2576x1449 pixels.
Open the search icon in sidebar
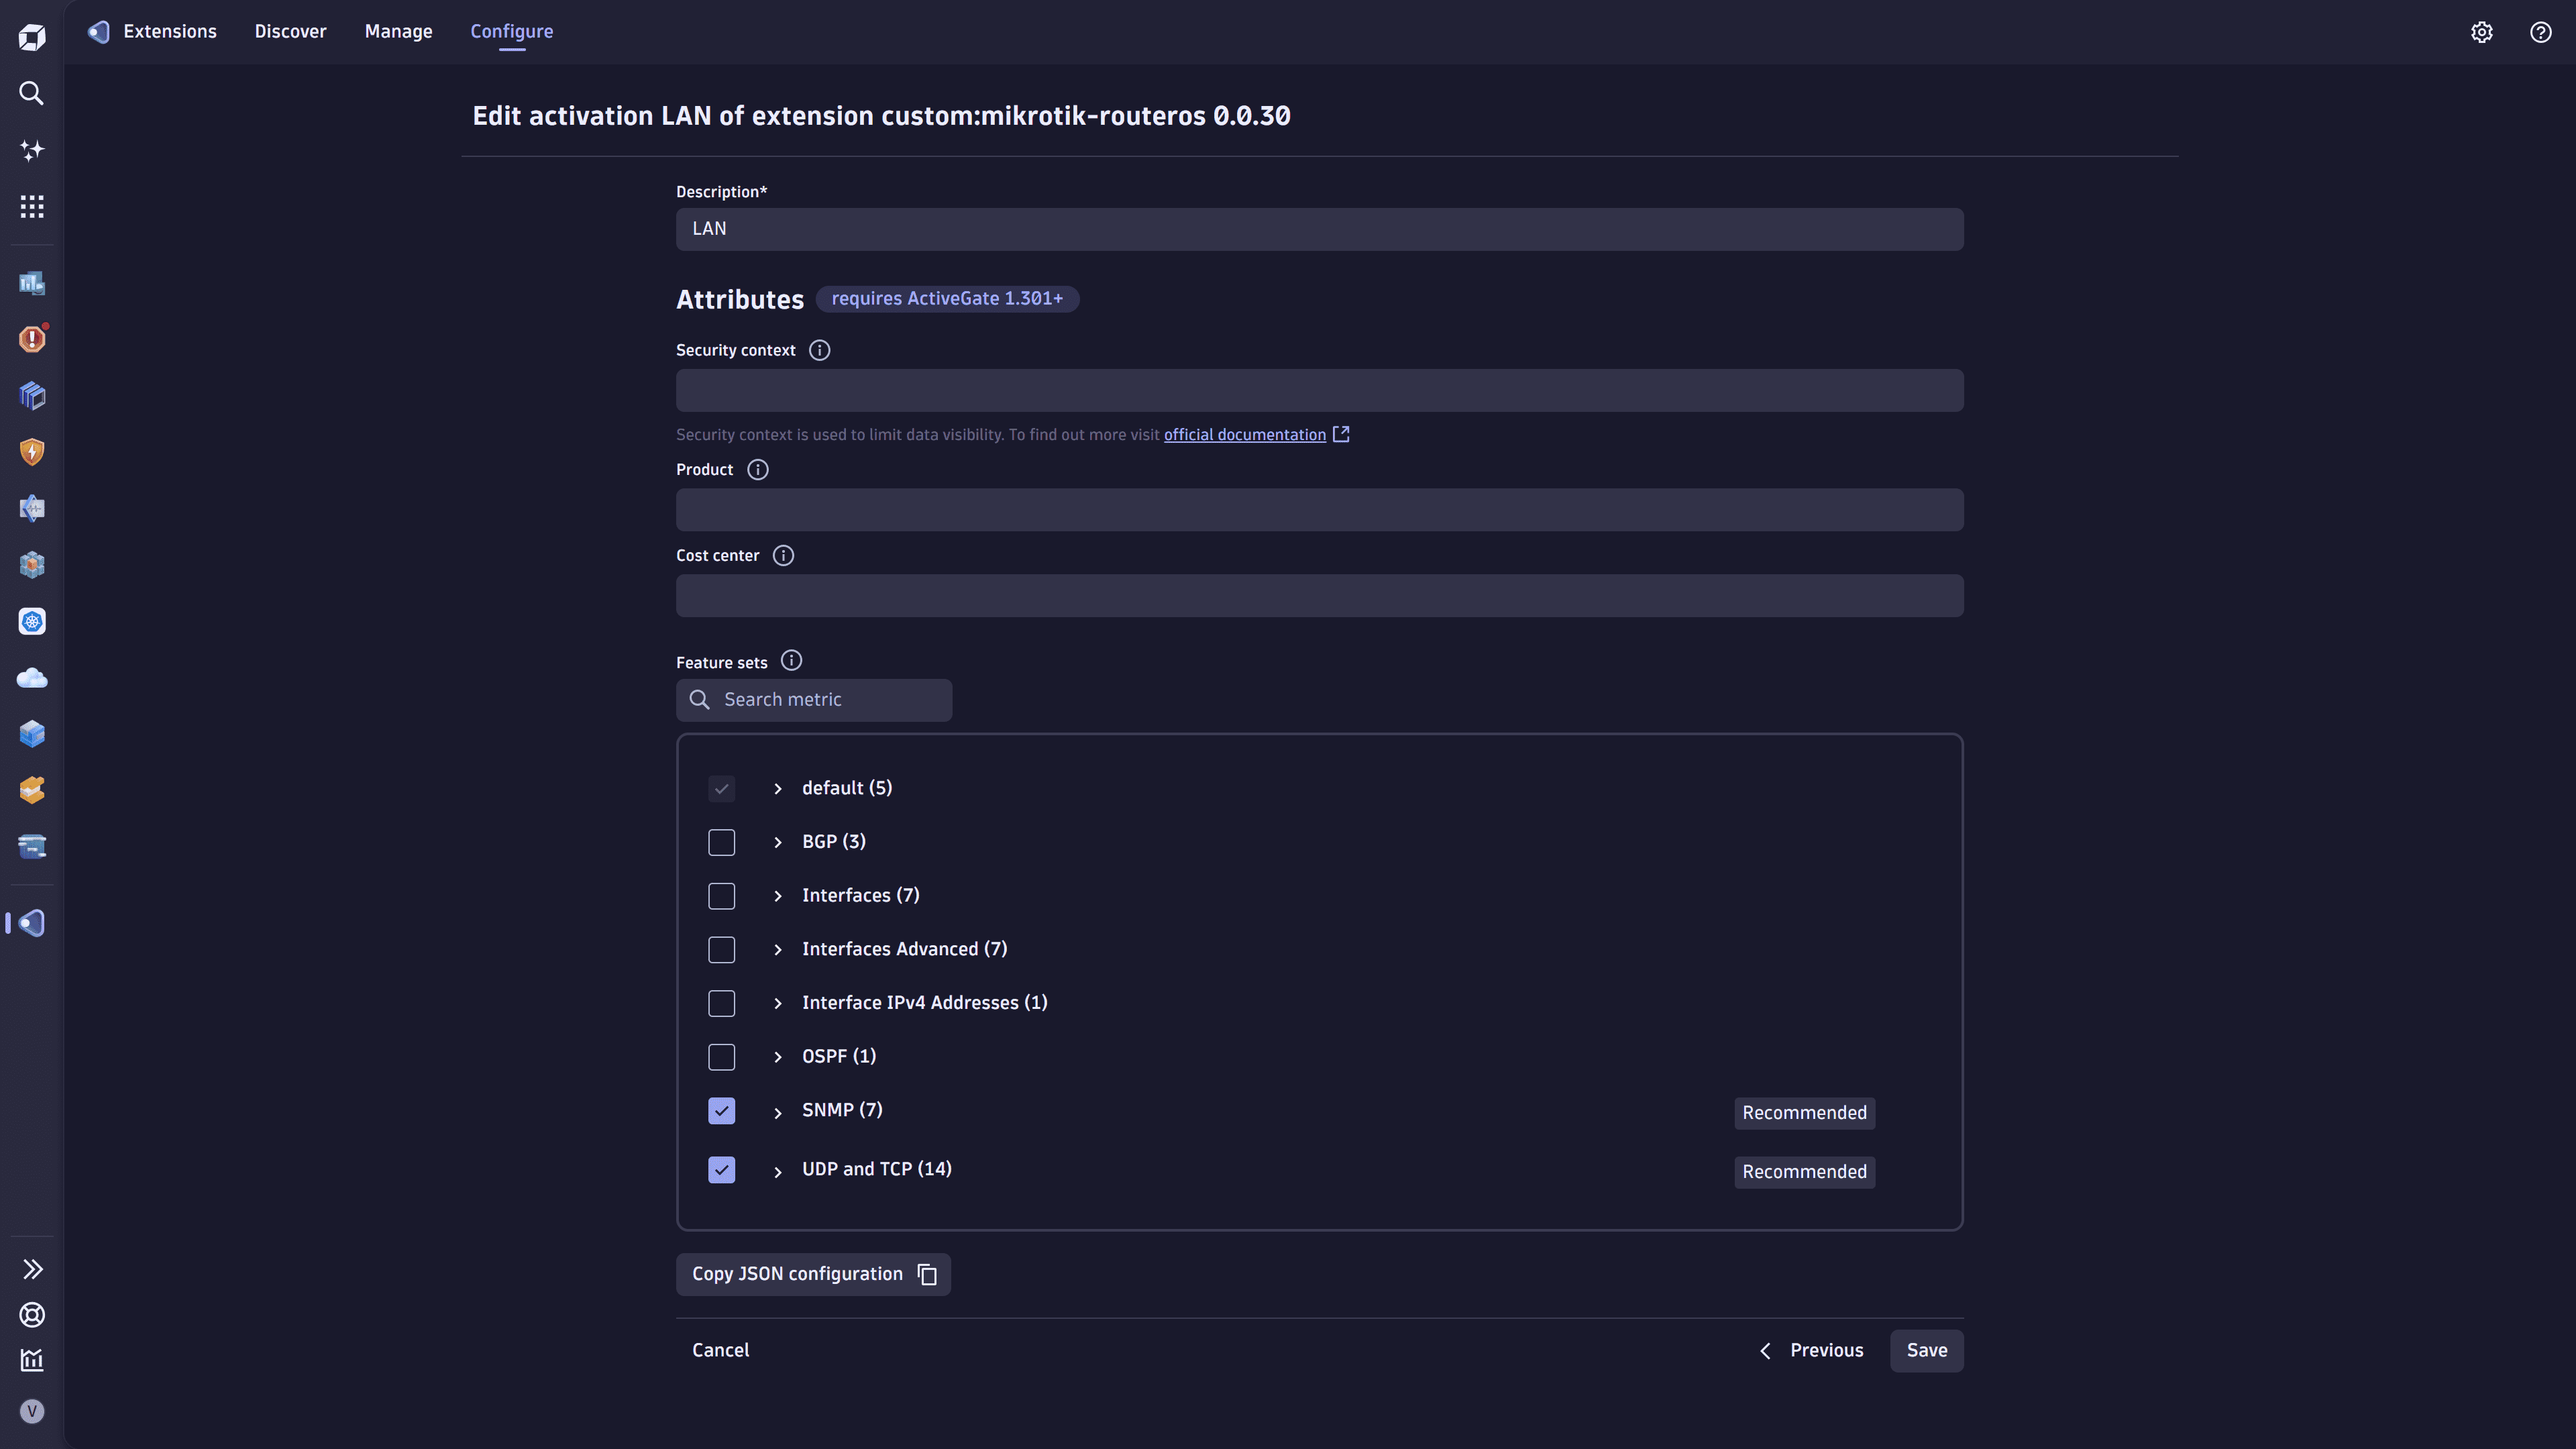[x=32, y=93]
